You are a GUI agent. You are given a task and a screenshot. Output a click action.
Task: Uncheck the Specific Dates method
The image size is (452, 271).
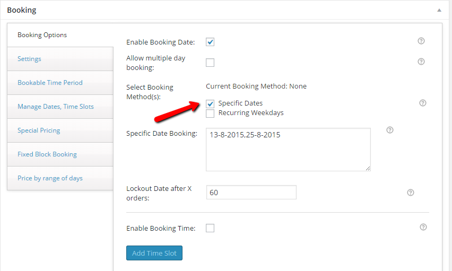[x=210, y=103]
